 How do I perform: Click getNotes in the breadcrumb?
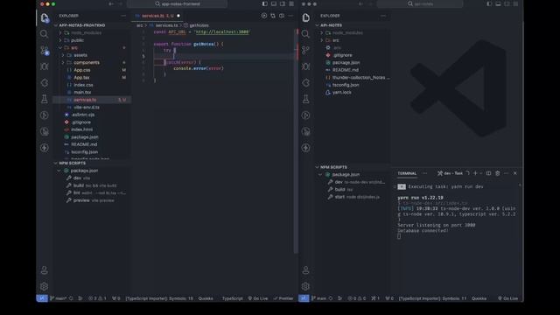pyautogui.click(x=199, y=25)
